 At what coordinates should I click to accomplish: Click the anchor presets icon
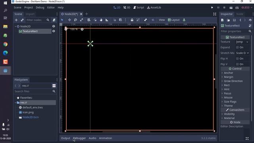184,20
